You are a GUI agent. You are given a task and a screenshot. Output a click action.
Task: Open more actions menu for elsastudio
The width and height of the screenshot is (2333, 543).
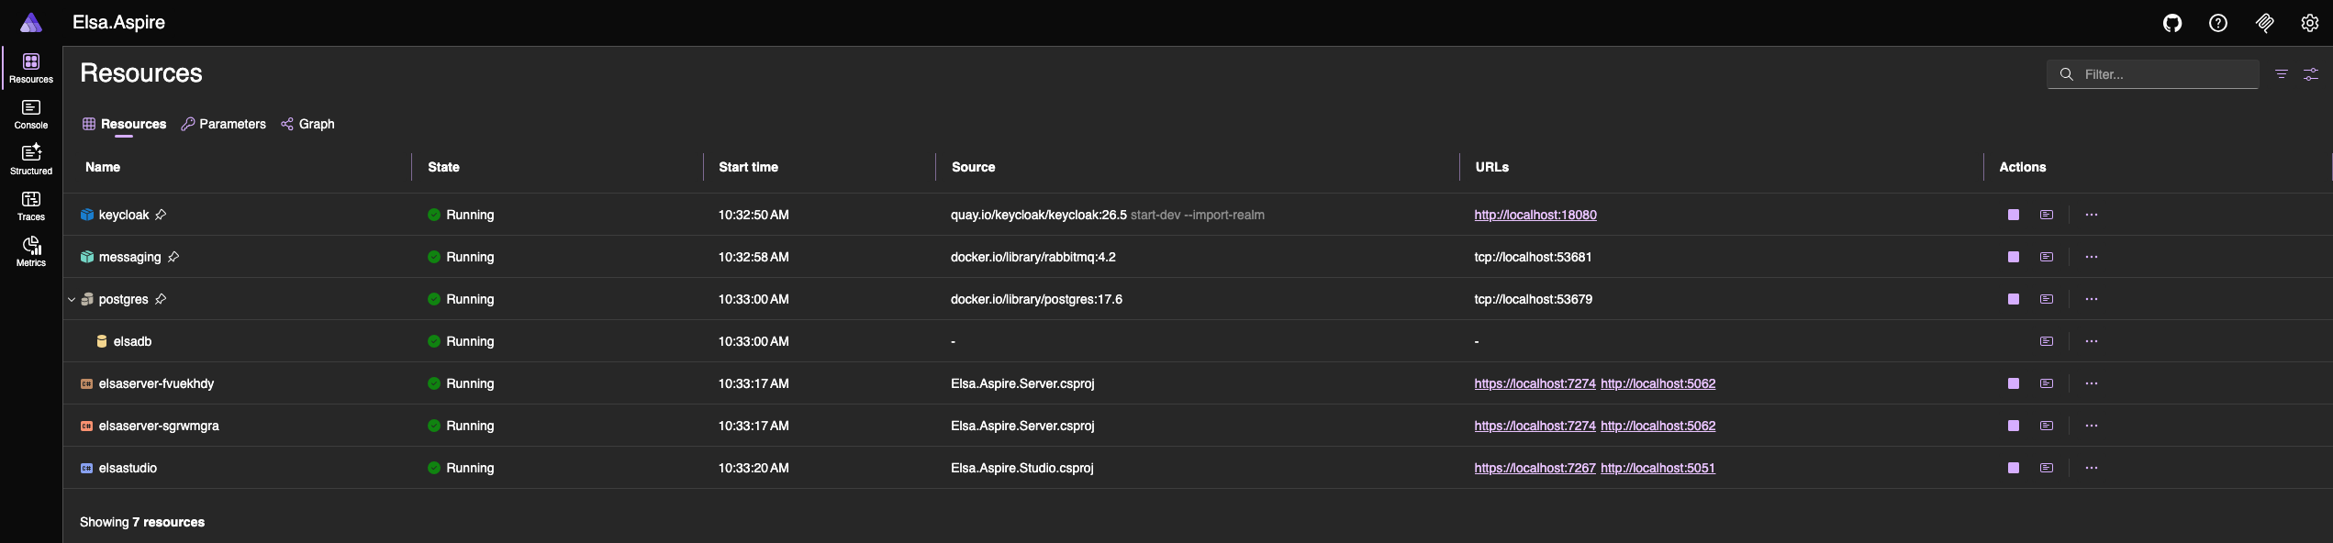pos(2092,468)
